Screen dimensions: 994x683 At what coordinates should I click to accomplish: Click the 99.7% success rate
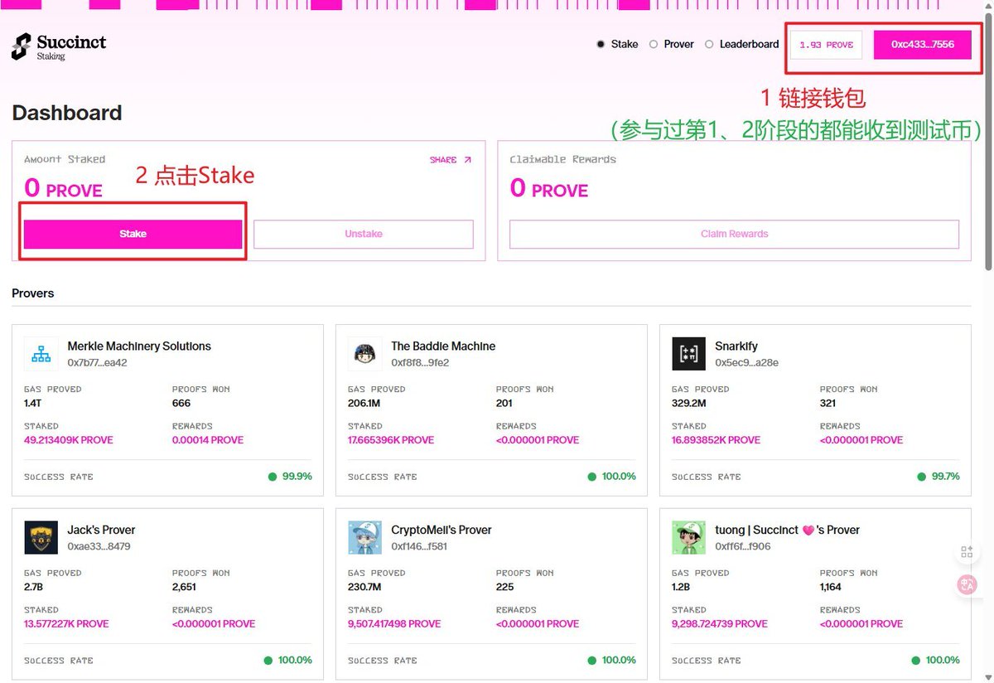click(x=944, y=477)
